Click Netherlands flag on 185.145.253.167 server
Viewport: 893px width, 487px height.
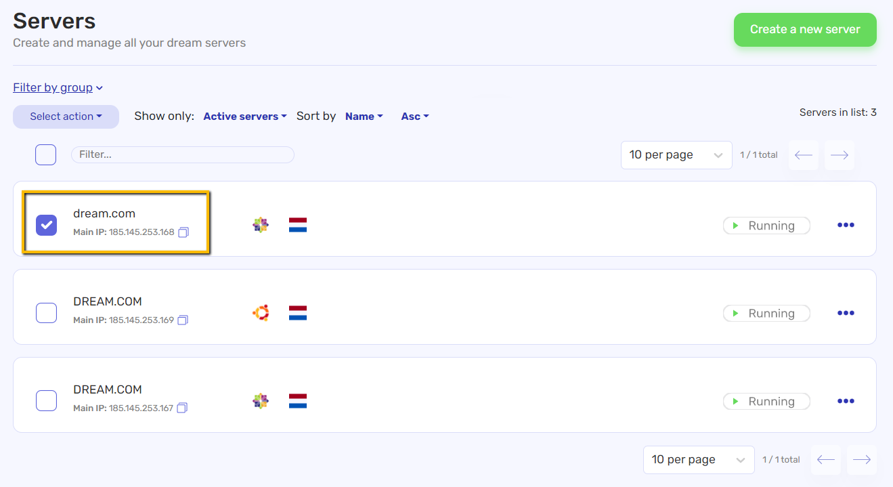[298, 401]
